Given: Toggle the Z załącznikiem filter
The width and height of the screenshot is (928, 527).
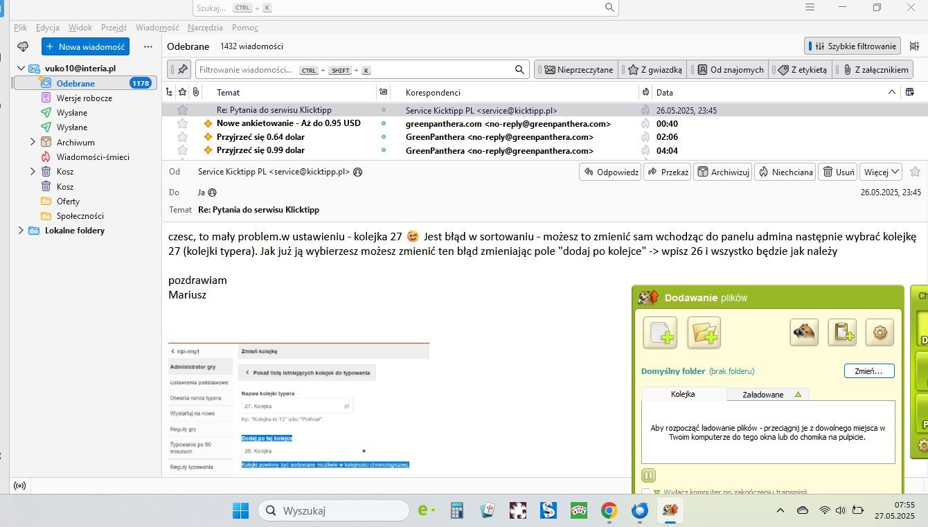Looking at the screenshot, I should coord(875,70).
